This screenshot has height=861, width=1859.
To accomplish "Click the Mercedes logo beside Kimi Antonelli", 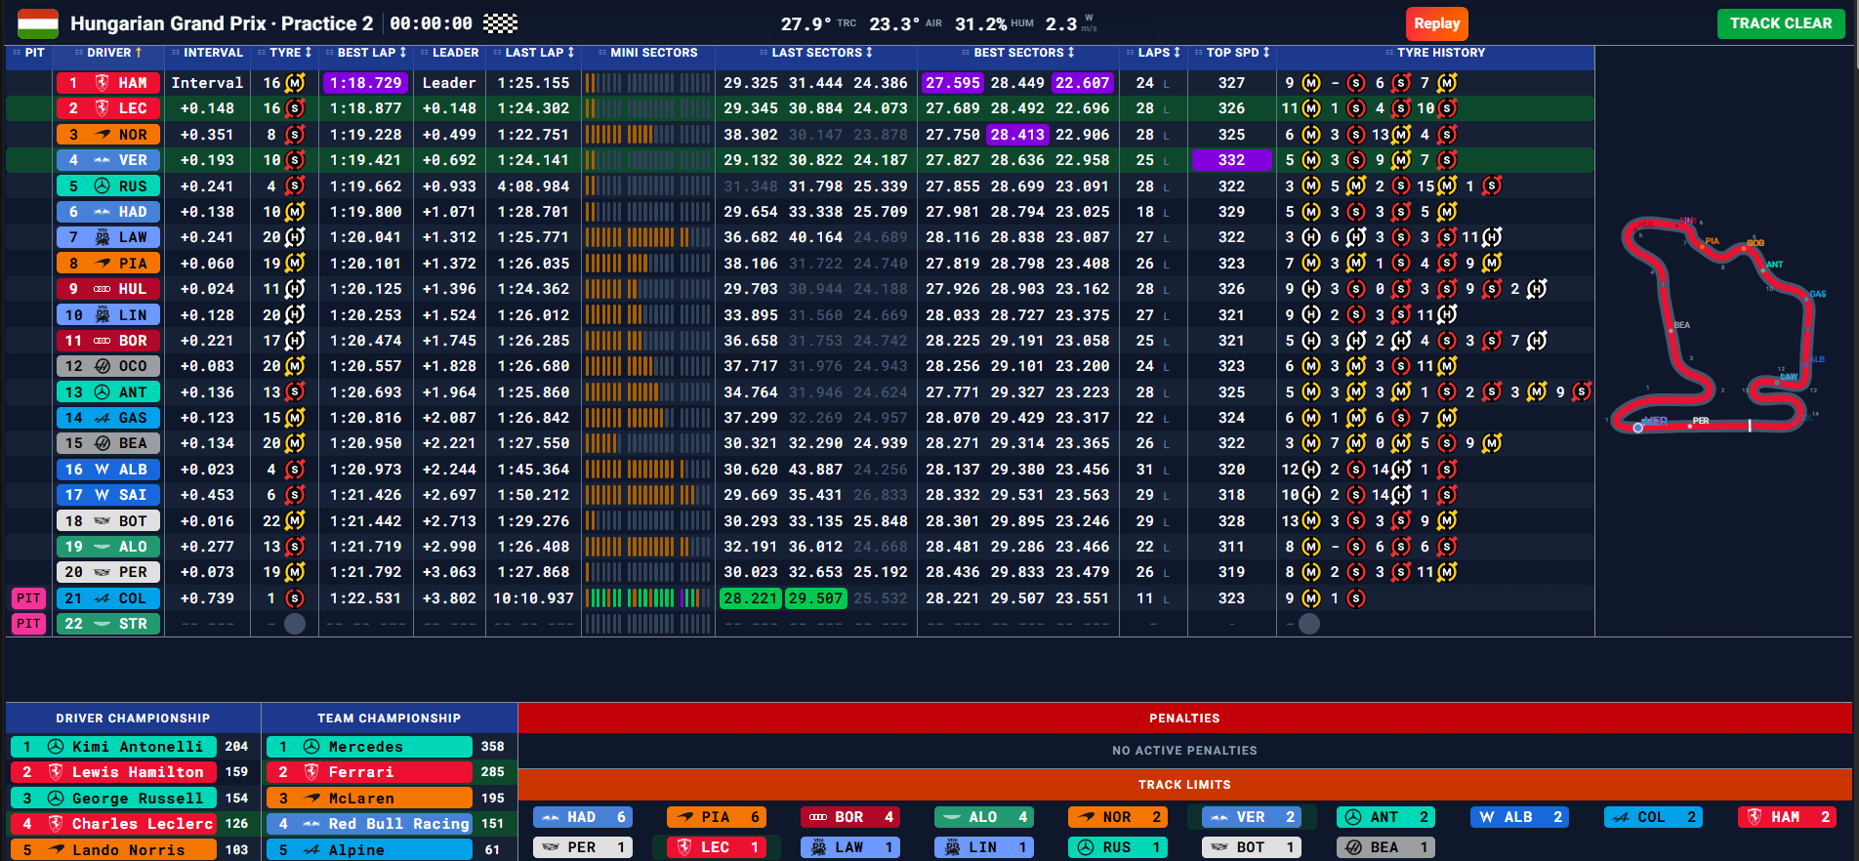I will (56, 747).
